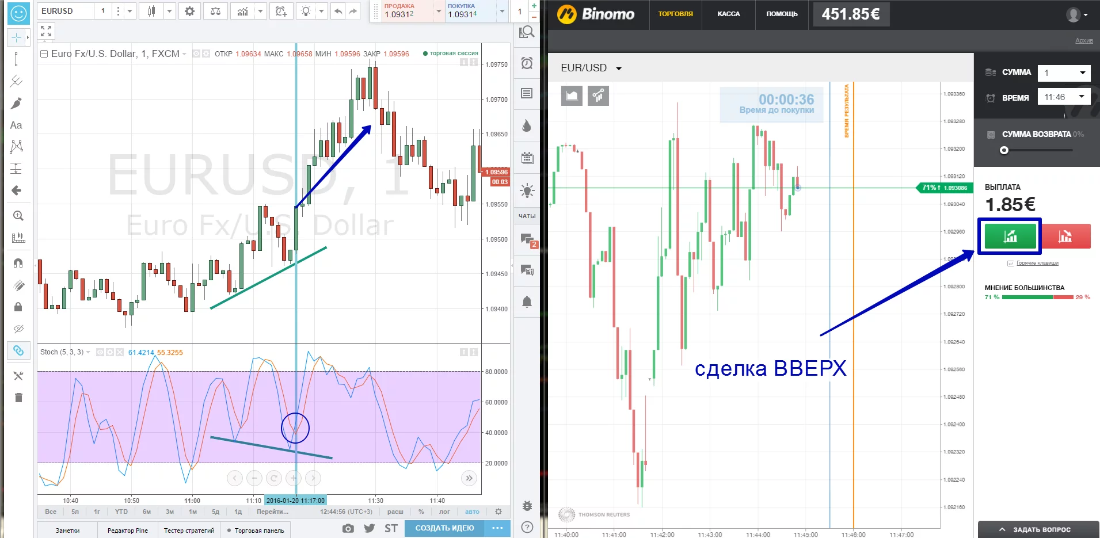1100x538 pixels.
Task: Open the Горячие клавиши hotkeys link
Action: tap(1037, 263)
